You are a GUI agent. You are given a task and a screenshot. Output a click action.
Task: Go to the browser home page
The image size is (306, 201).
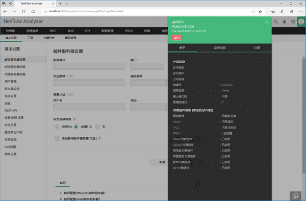tap(33, 12)
